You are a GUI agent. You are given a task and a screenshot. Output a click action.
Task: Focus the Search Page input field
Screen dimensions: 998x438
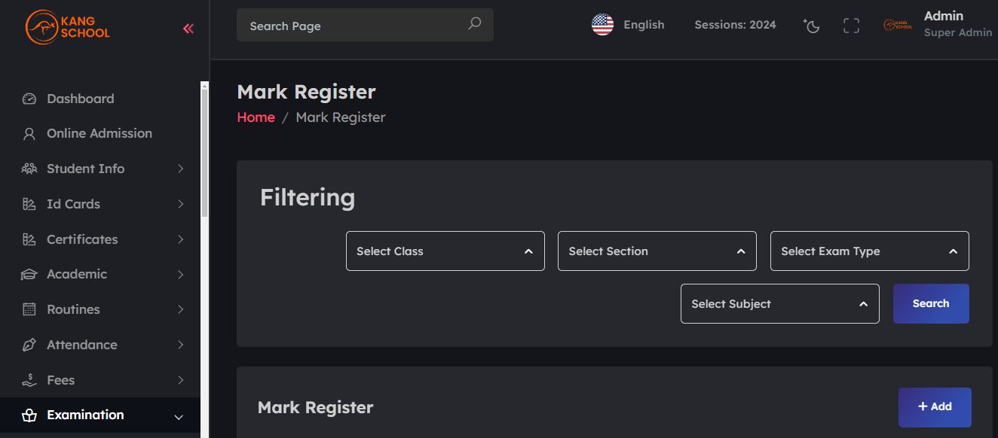tap(365, 25)
